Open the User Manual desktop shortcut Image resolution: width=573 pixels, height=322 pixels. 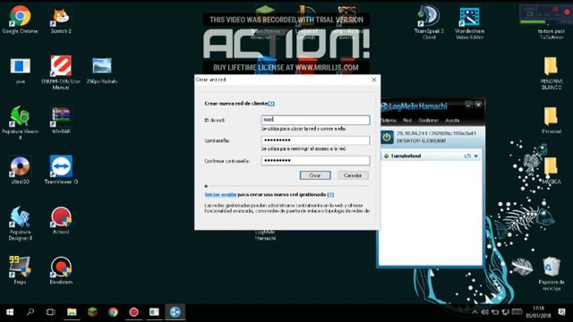point(61,72)
